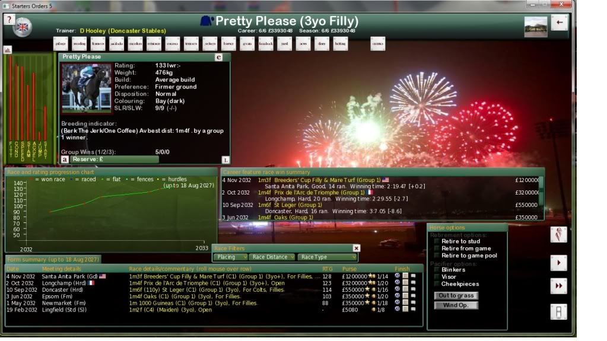Open the jockeys menu button

[210, 44]
